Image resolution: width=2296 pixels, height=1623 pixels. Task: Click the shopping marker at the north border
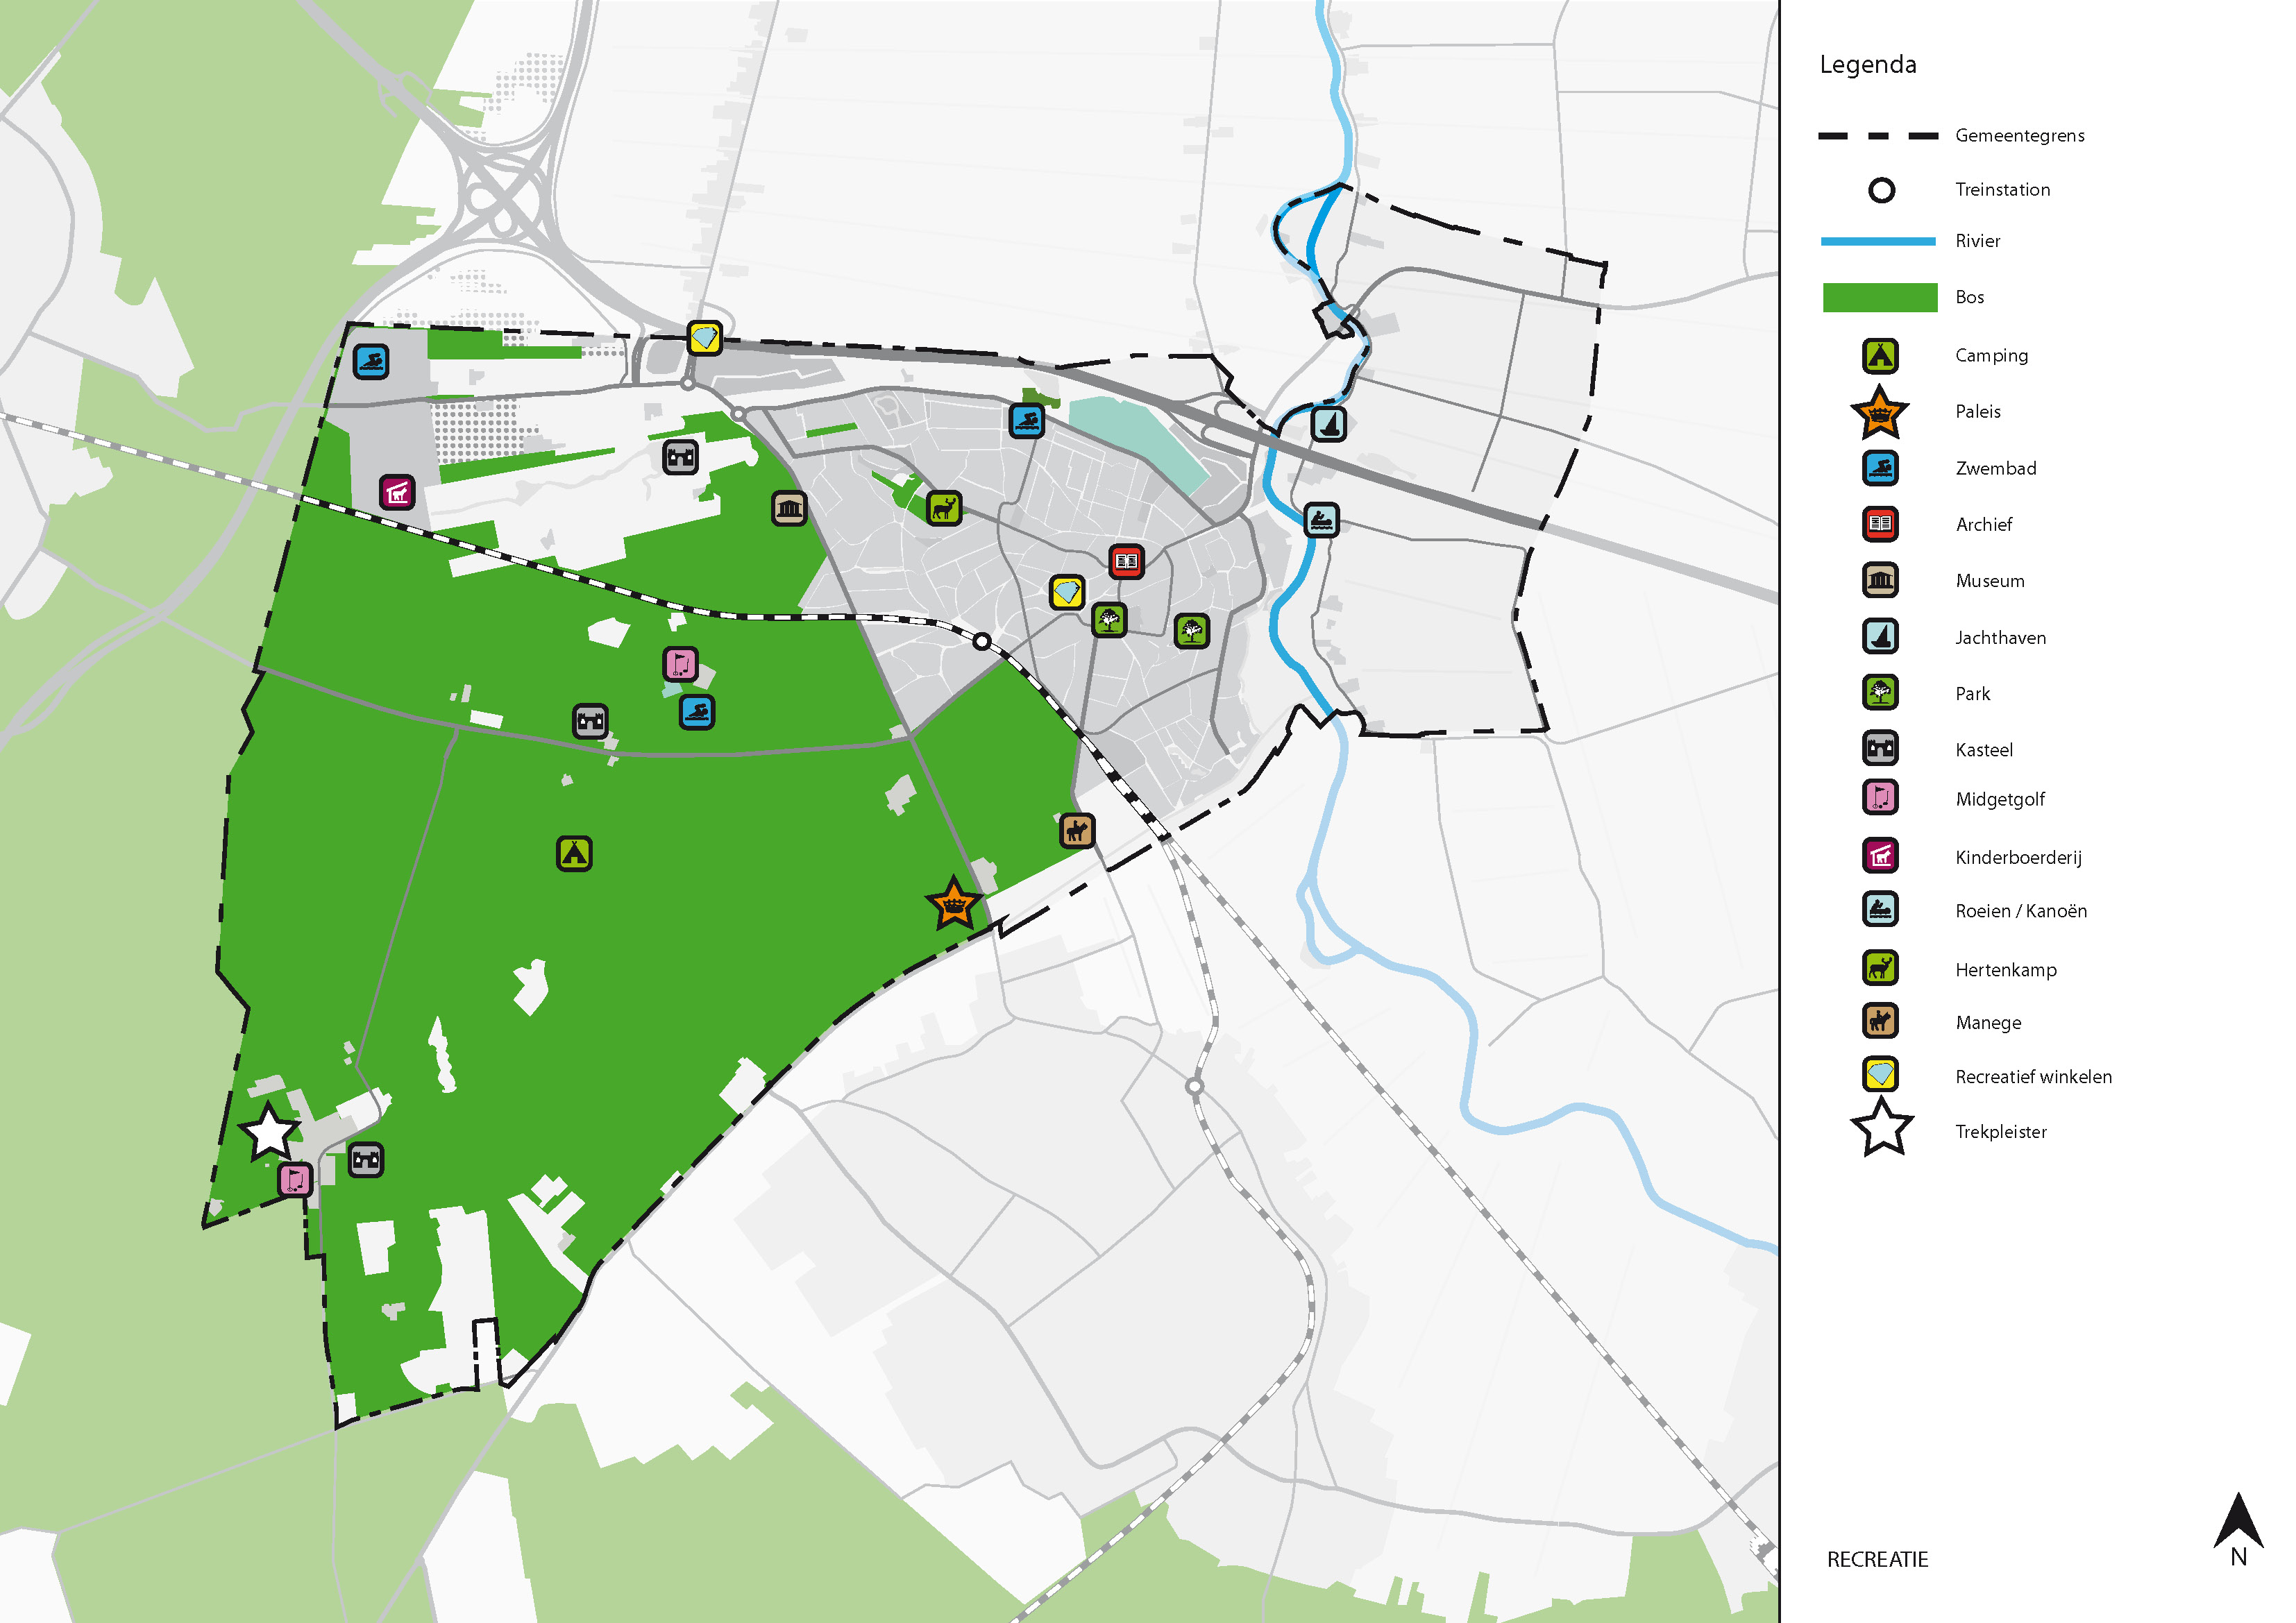pyautogui.click(x=705, y=338)
